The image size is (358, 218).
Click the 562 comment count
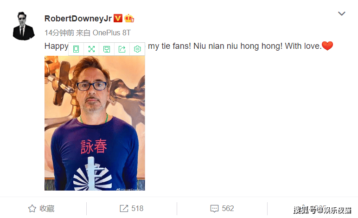pos(228,208)
